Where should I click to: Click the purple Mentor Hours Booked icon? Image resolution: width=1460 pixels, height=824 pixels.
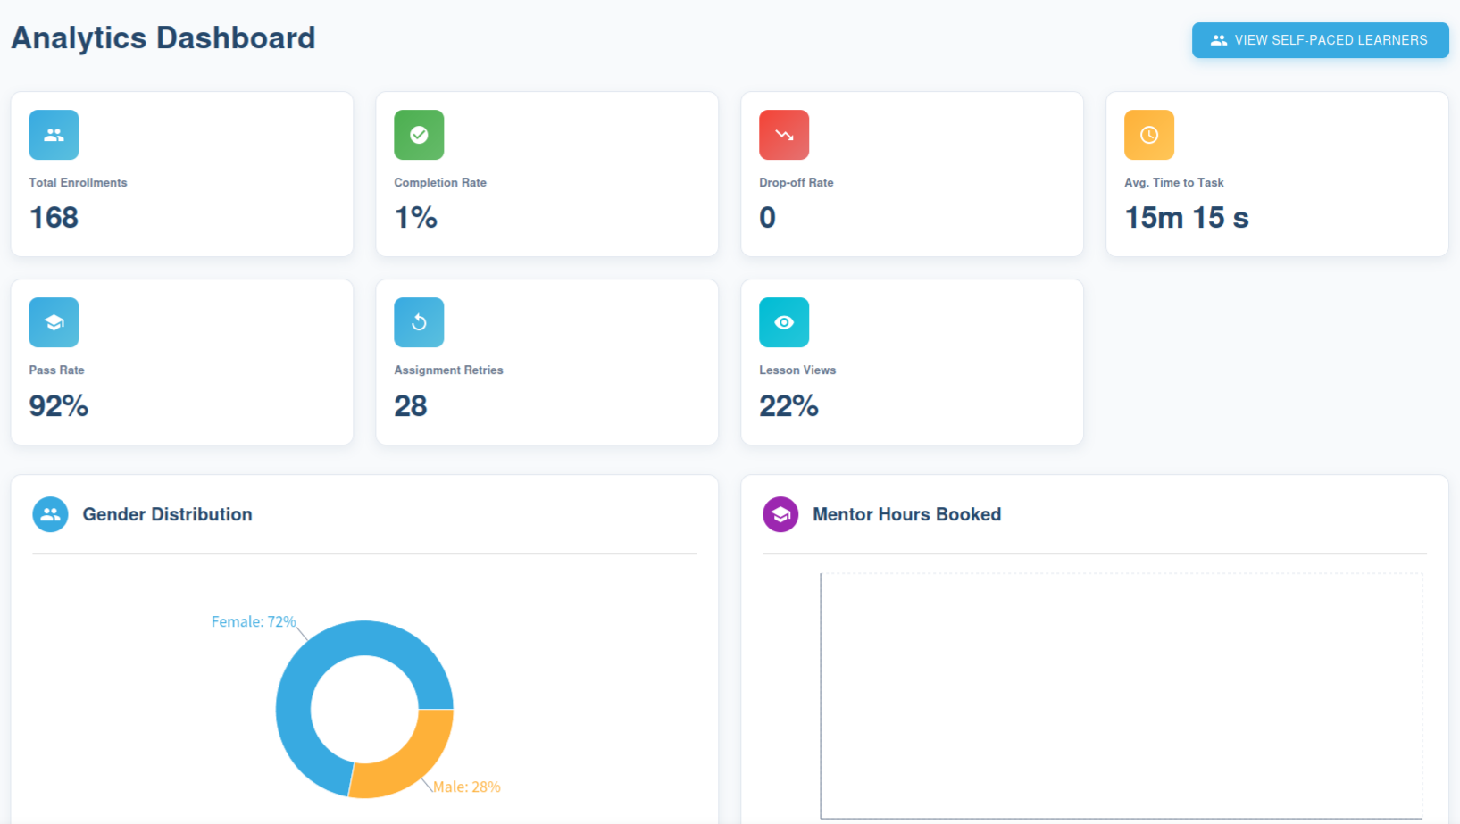coord(780,514)
